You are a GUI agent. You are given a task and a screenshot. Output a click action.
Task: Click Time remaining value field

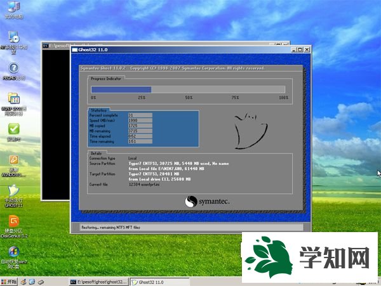pyautogui.click(x=140, y=141)
